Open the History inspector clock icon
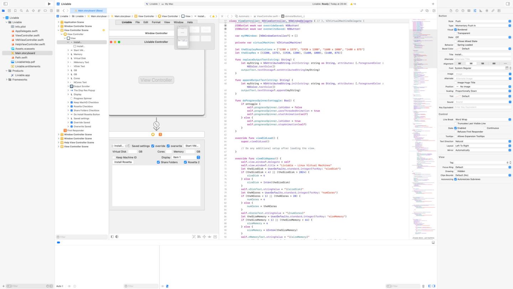This screenshot has width=513, height=289. point(457,11)
